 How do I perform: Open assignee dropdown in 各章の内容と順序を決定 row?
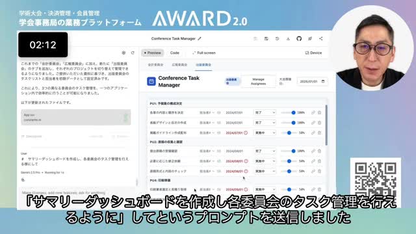207,112
